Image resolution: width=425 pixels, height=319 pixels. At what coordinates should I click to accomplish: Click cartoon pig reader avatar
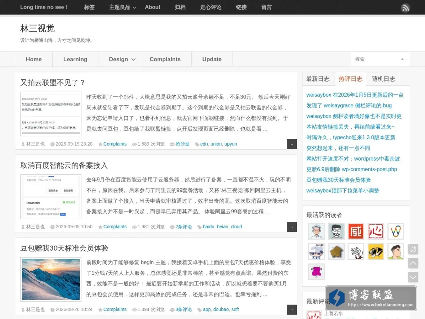pos(356,251)
